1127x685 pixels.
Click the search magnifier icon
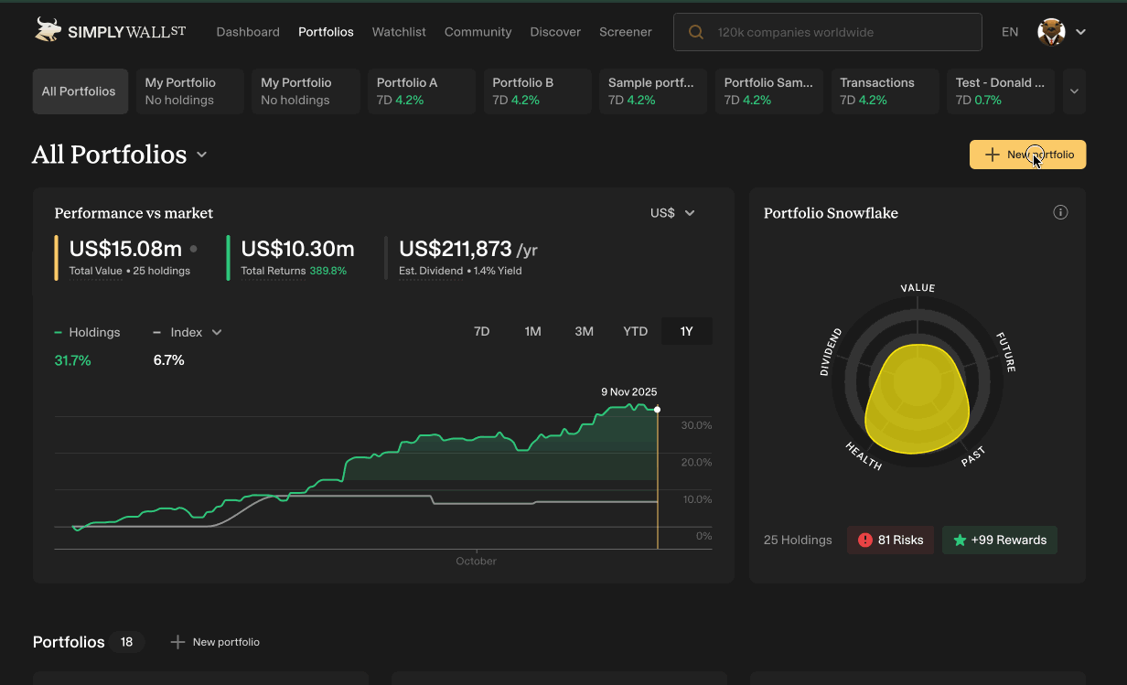coord(696,32)
